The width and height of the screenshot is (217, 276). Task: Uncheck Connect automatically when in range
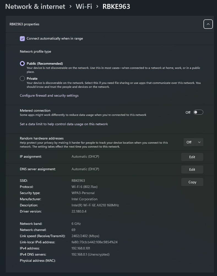coord(22,39)
